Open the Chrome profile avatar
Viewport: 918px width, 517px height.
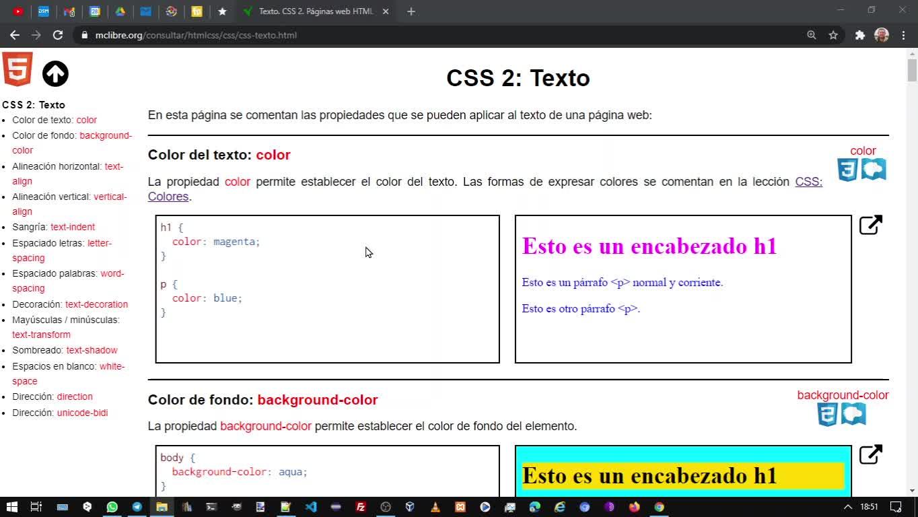pos(882,35)
